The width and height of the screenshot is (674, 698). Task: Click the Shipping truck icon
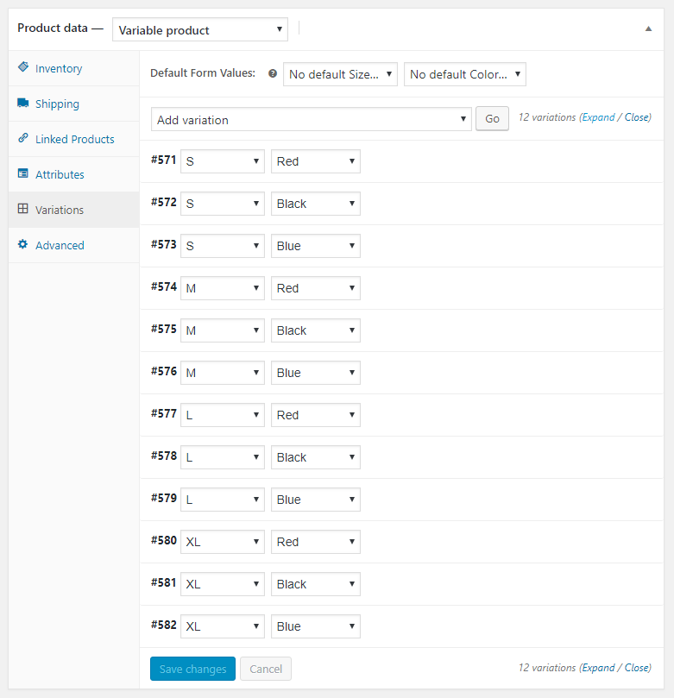coord(23,103)
